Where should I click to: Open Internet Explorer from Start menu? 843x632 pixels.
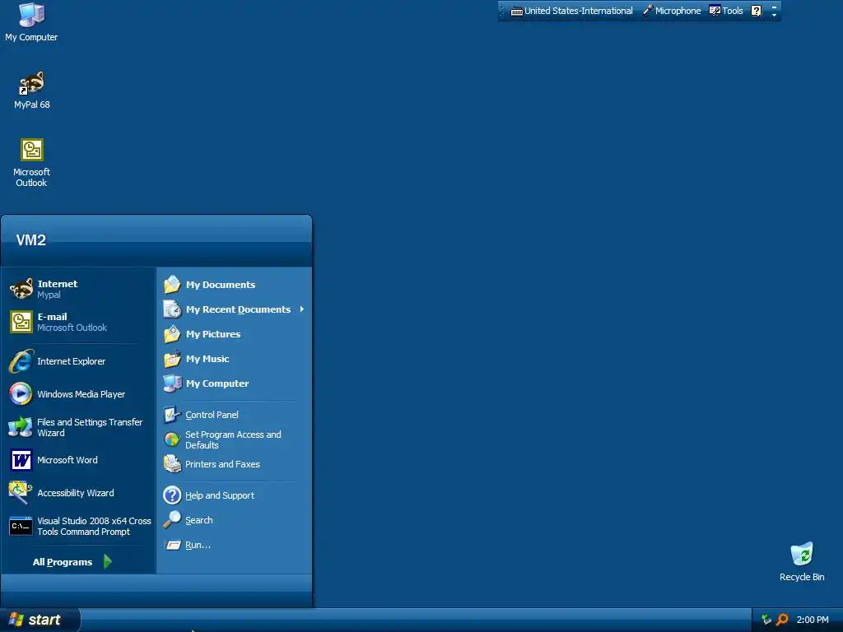[78, 361]
